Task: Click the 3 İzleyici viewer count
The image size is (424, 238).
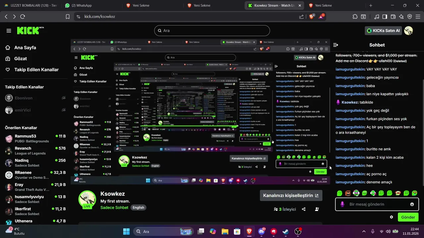Action: (x=285, y=209)
